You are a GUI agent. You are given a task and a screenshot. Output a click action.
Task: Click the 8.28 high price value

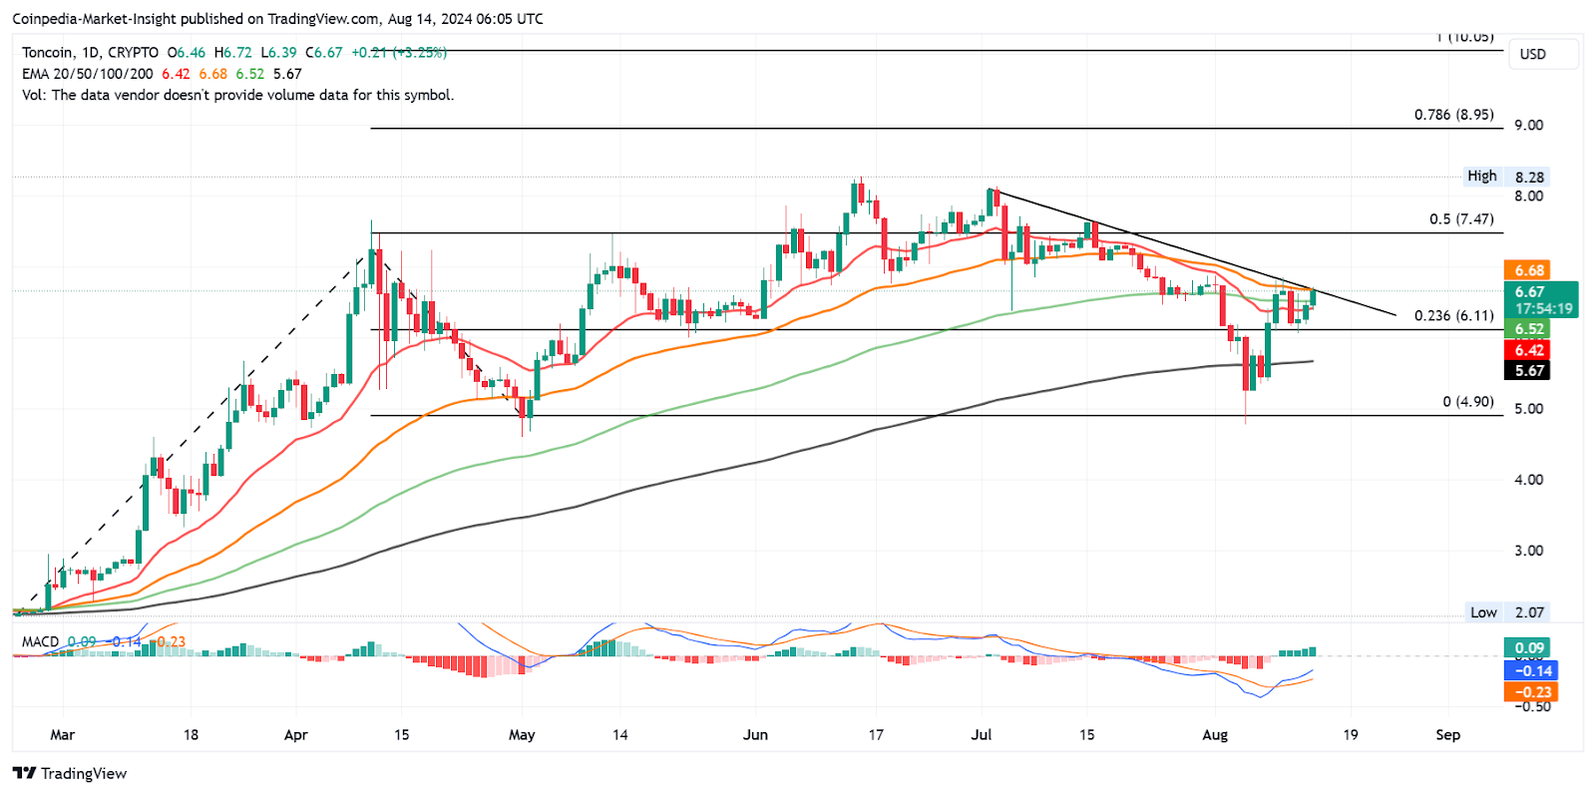[1529, 178]
